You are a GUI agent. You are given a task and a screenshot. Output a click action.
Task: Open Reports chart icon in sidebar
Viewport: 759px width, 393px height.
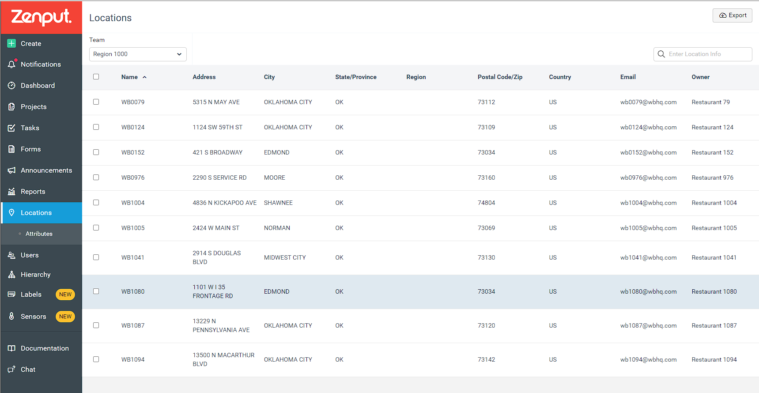(x=11, y=191)
